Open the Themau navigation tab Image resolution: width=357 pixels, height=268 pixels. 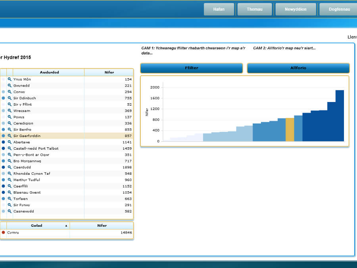[x=255, y=10]
